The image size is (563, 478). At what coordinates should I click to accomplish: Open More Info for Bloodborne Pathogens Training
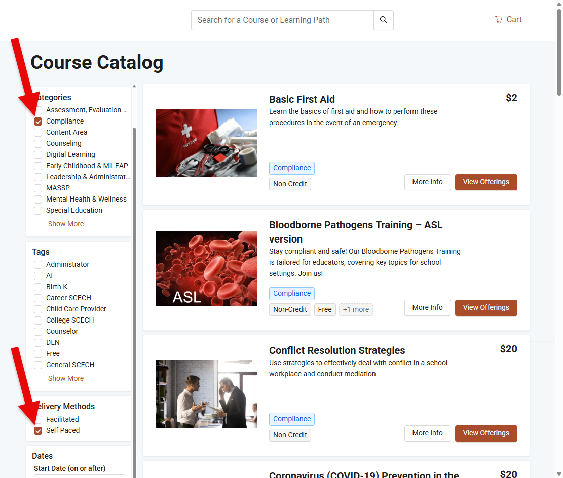[x=427, y=307]
